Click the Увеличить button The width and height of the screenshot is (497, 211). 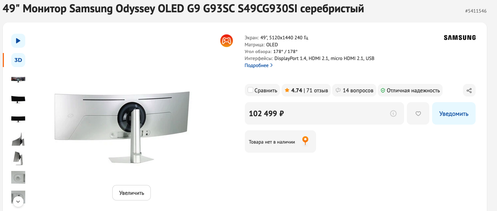coord(131,193)
